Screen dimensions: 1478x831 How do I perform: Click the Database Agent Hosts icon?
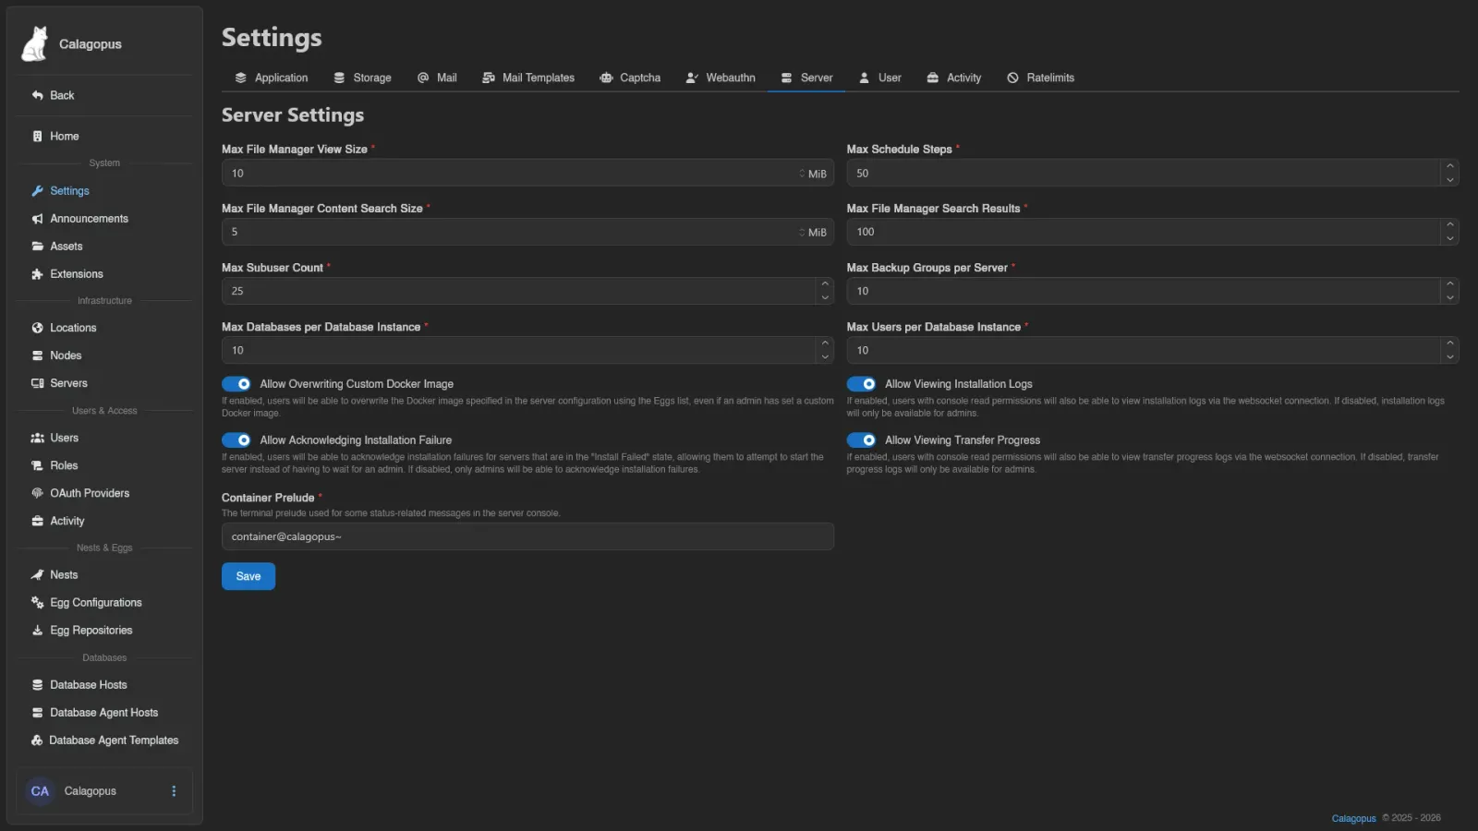[38, 713]
